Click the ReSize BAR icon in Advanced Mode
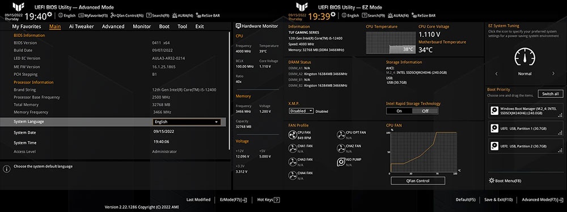Viewport: 567px width, 212px height. (198, 15)
